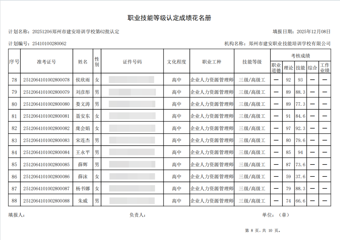340x240 pixels.
Task: Click theory score 91 for 聂安东
Action: click(x=288, y=116)
